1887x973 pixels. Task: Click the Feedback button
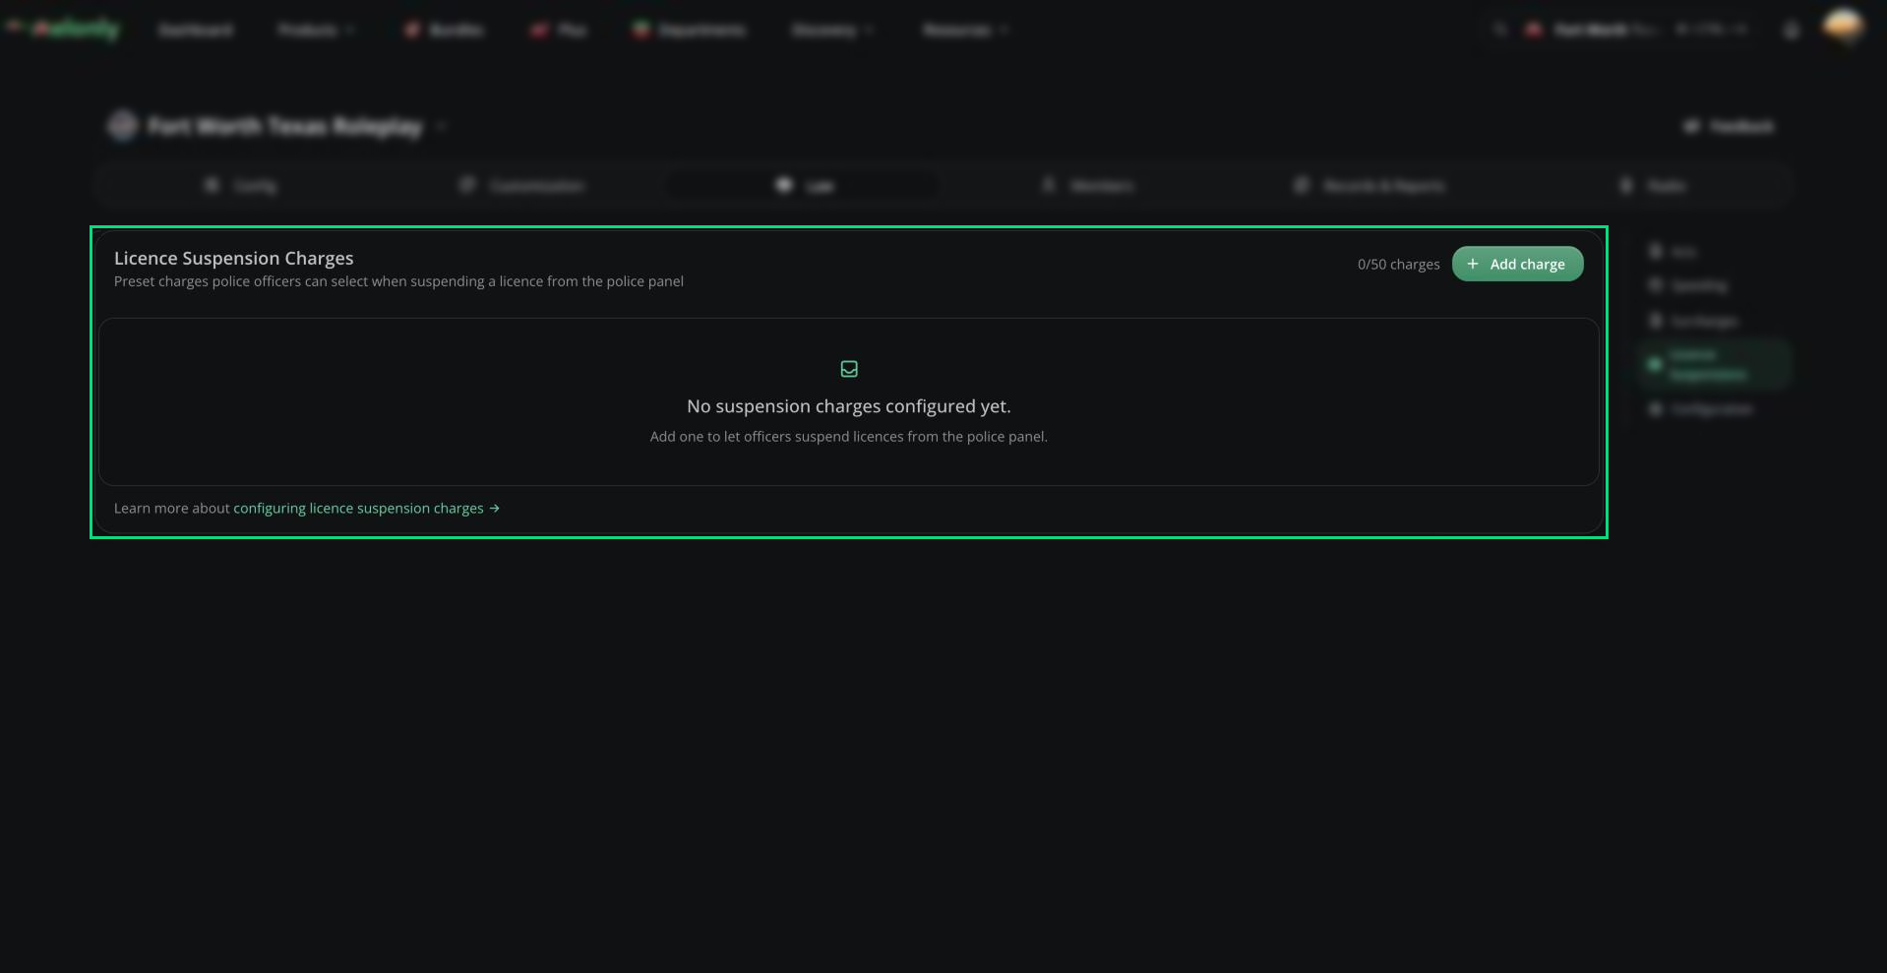1729,127
